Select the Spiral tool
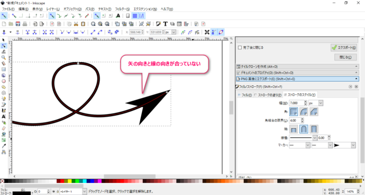Viewport: 365px width, 195px height. point(4,93)
